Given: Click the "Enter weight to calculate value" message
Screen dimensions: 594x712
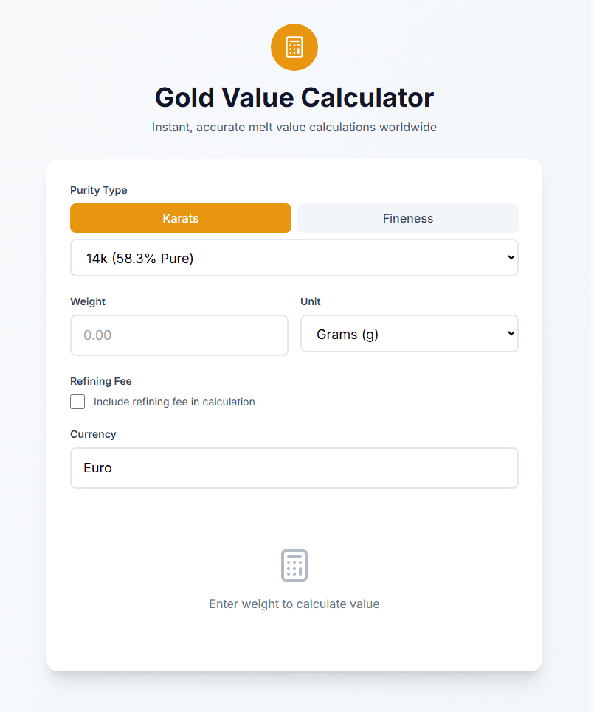Looking at the screenshot, I should point(294,604).
